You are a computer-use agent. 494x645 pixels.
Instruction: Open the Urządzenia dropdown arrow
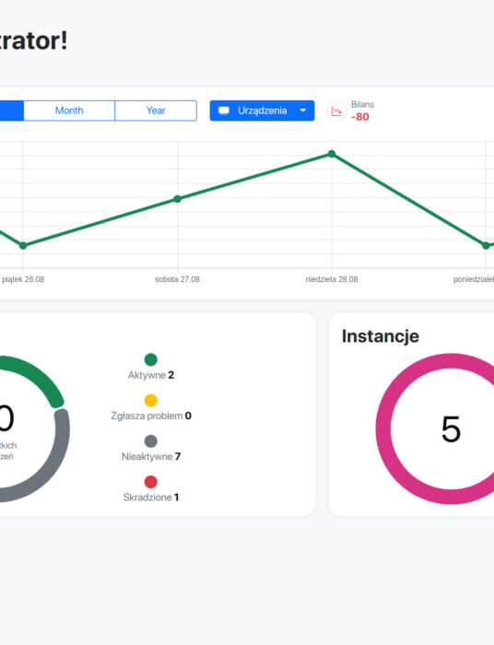(x=303, y=111)
